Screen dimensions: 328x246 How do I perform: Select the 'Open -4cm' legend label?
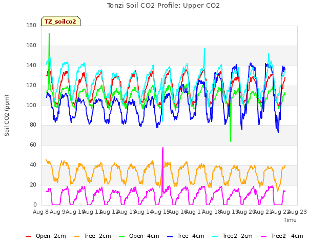click(144, 236)
